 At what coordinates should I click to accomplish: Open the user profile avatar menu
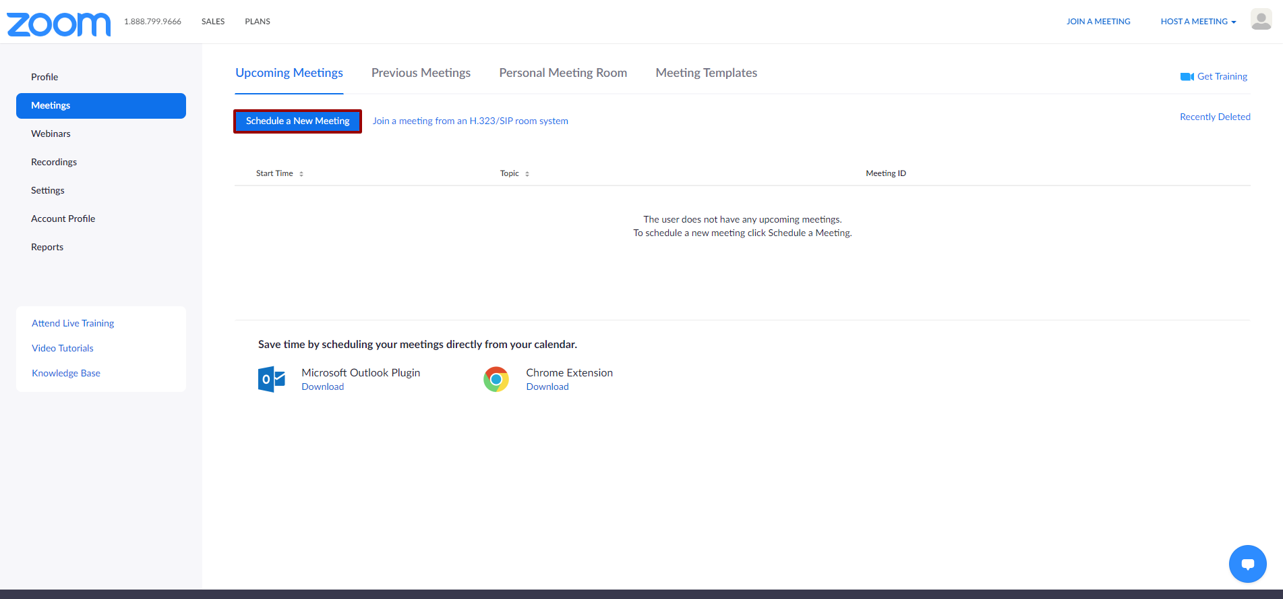pos(1261,20)
